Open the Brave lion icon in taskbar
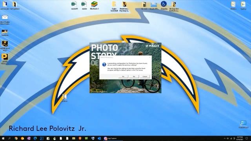The height and width of the screenshot is (141, 251). click(80, 138)
